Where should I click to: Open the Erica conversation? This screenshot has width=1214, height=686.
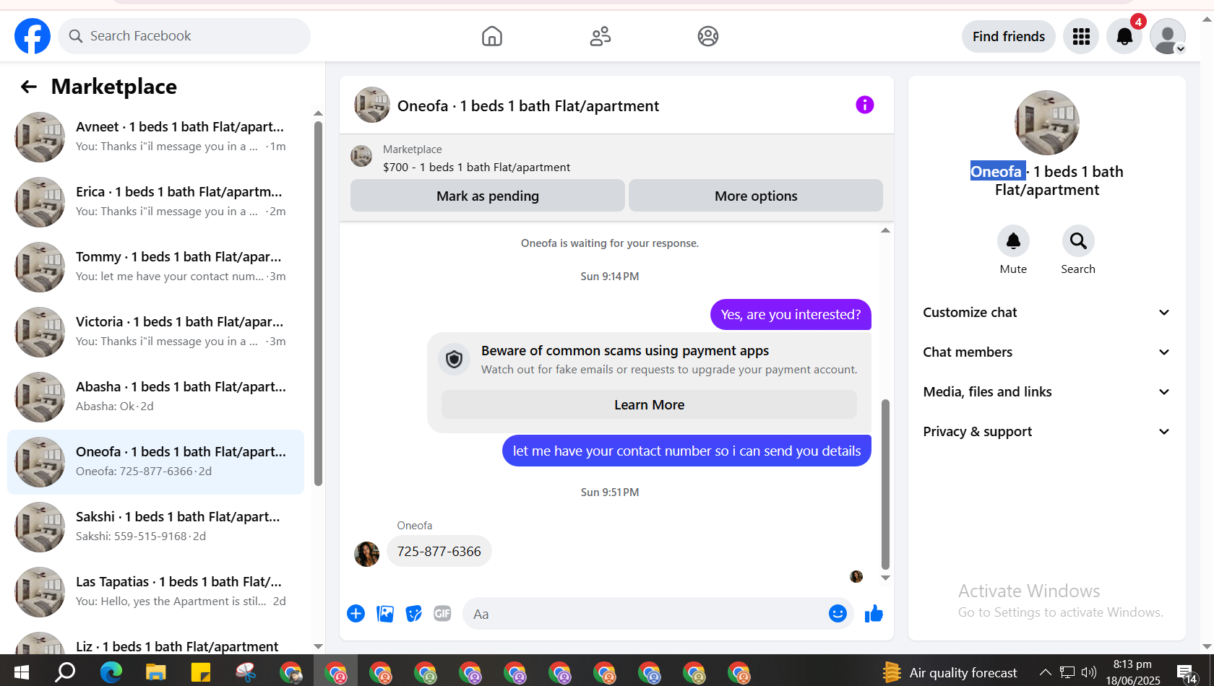(x=155, y=202)
